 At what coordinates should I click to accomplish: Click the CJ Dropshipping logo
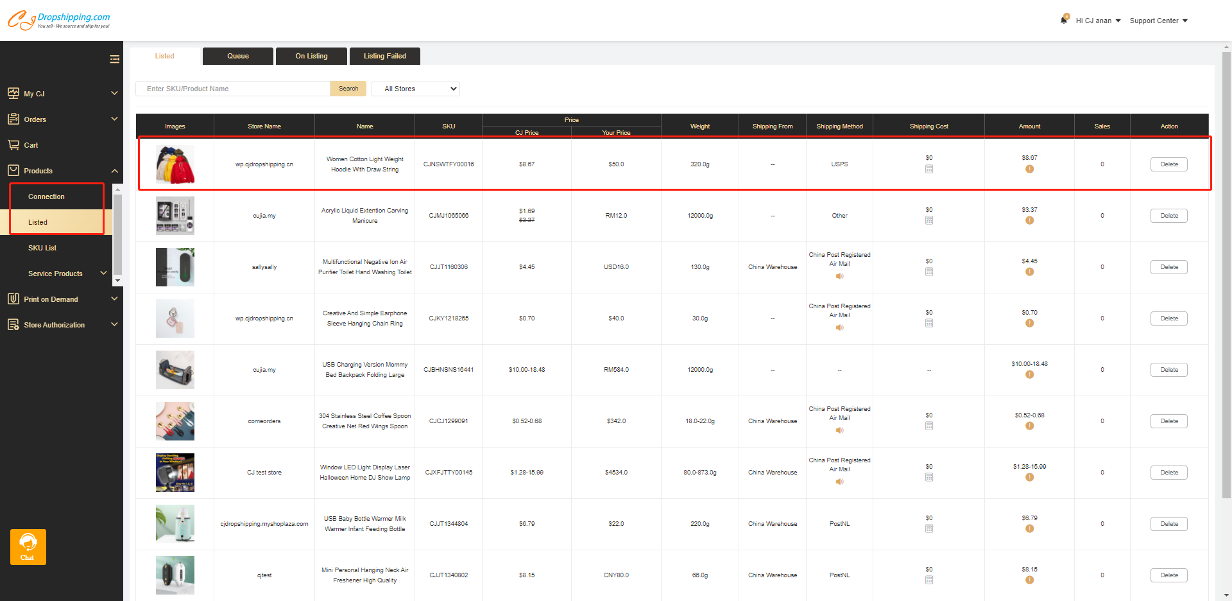coord(59,20)
